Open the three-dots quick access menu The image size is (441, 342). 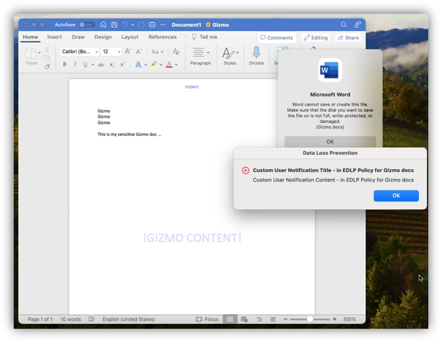(x=163, y=25)
